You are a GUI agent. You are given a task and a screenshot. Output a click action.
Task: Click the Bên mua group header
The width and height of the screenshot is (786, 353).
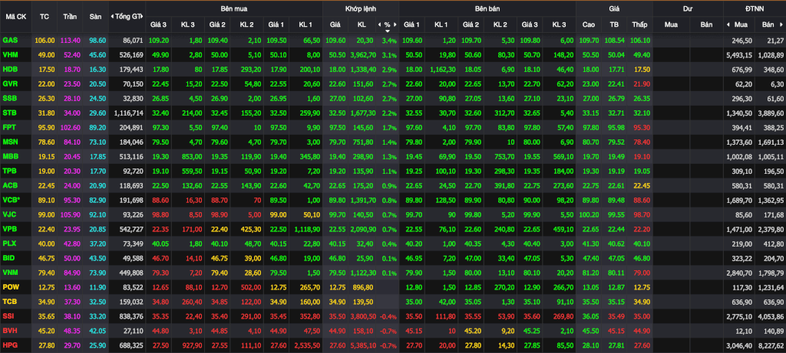click(x=233, y=9)
